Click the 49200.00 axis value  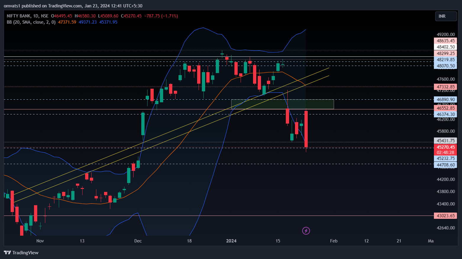tap(446, 35)
